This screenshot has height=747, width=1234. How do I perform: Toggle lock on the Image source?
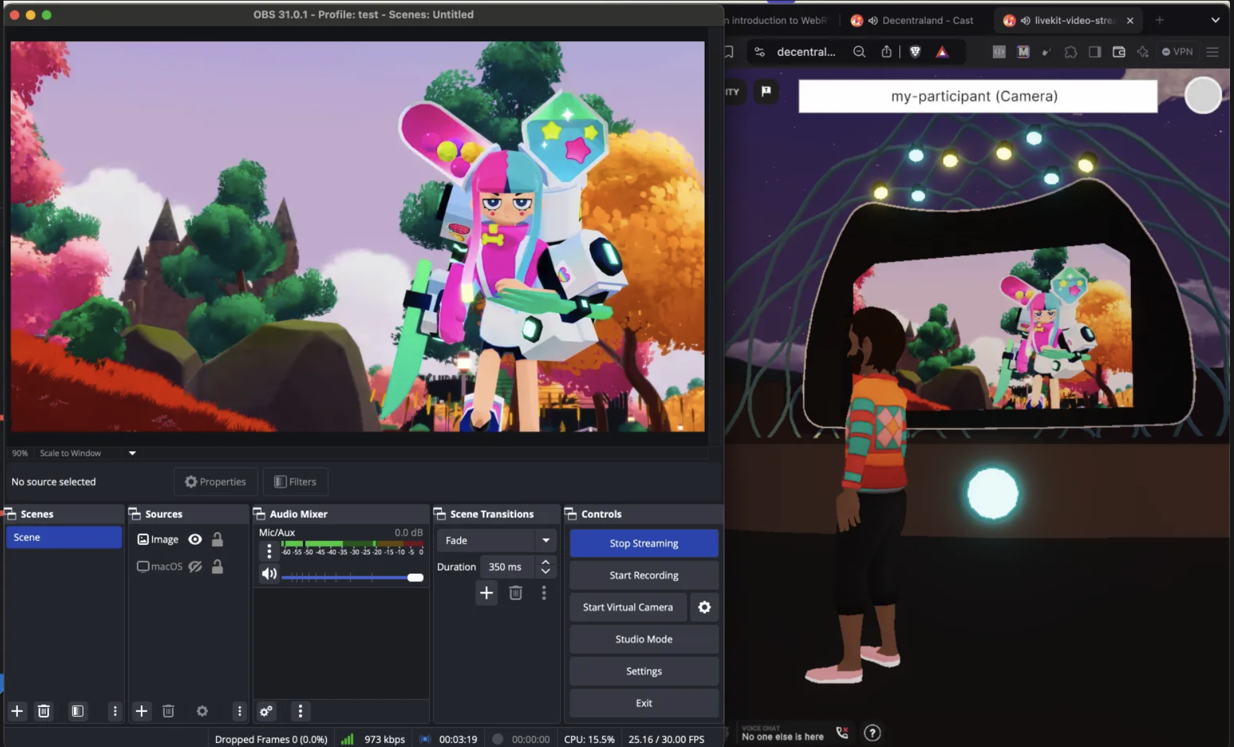tap(217, 540)
